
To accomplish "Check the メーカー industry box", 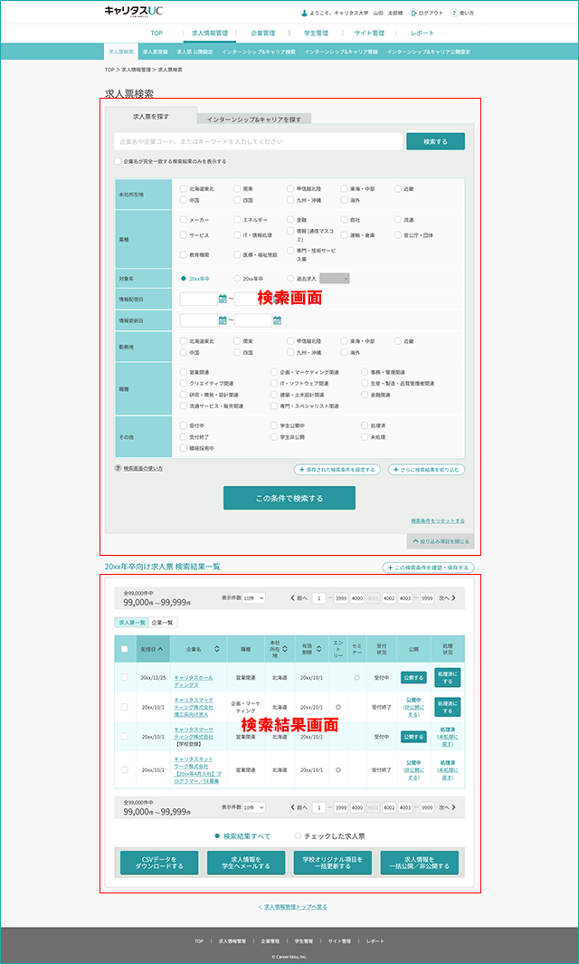I will (x=183, y=219).
